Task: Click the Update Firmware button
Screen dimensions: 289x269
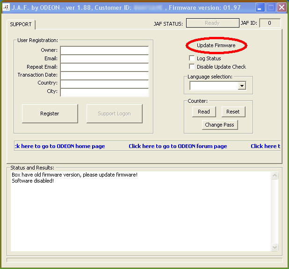Action: click(x=216, y=45)
